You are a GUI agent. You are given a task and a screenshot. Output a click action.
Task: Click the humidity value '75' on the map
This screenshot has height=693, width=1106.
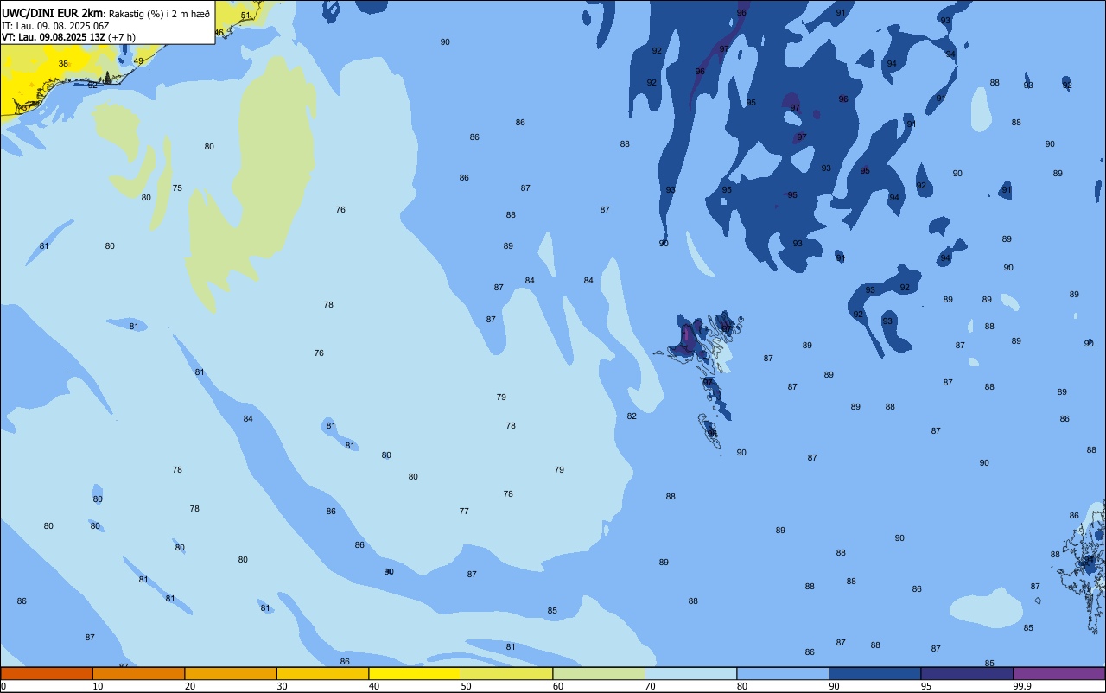pos(177,188)
